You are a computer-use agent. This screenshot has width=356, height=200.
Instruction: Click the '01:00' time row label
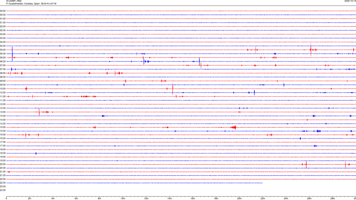(x=3, y=19)
